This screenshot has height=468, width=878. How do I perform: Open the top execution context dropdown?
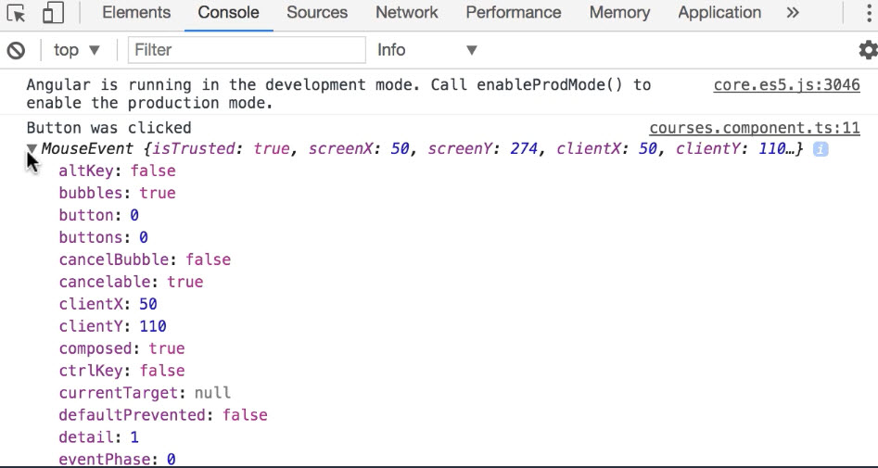[77, 50]
